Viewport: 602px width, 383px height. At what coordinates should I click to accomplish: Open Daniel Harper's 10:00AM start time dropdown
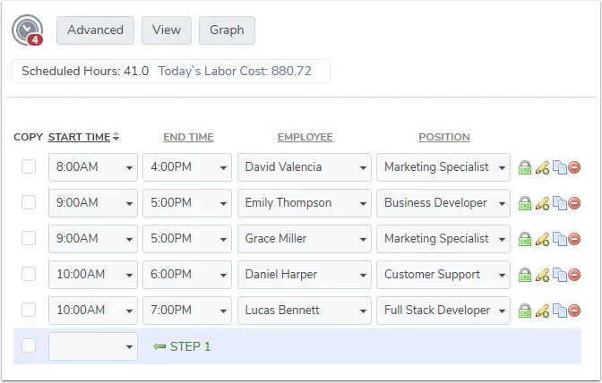coord(93,275)
